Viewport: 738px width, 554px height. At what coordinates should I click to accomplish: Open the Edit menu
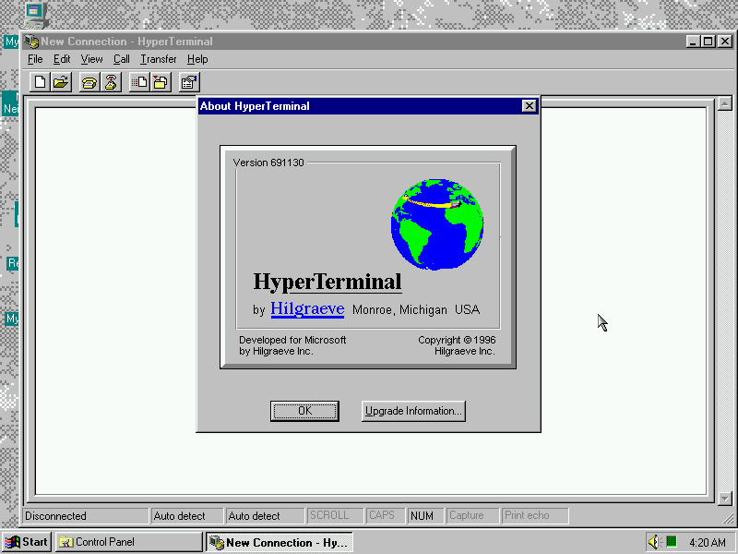pyautogui.click(x=62, y=59)
